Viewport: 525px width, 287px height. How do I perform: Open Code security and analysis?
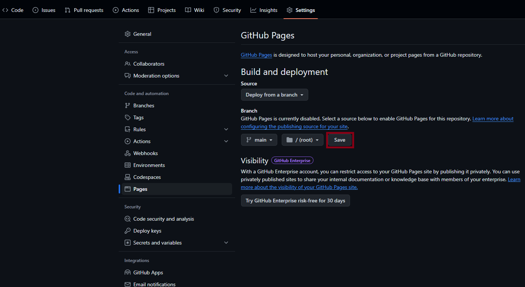pos(177,219)
